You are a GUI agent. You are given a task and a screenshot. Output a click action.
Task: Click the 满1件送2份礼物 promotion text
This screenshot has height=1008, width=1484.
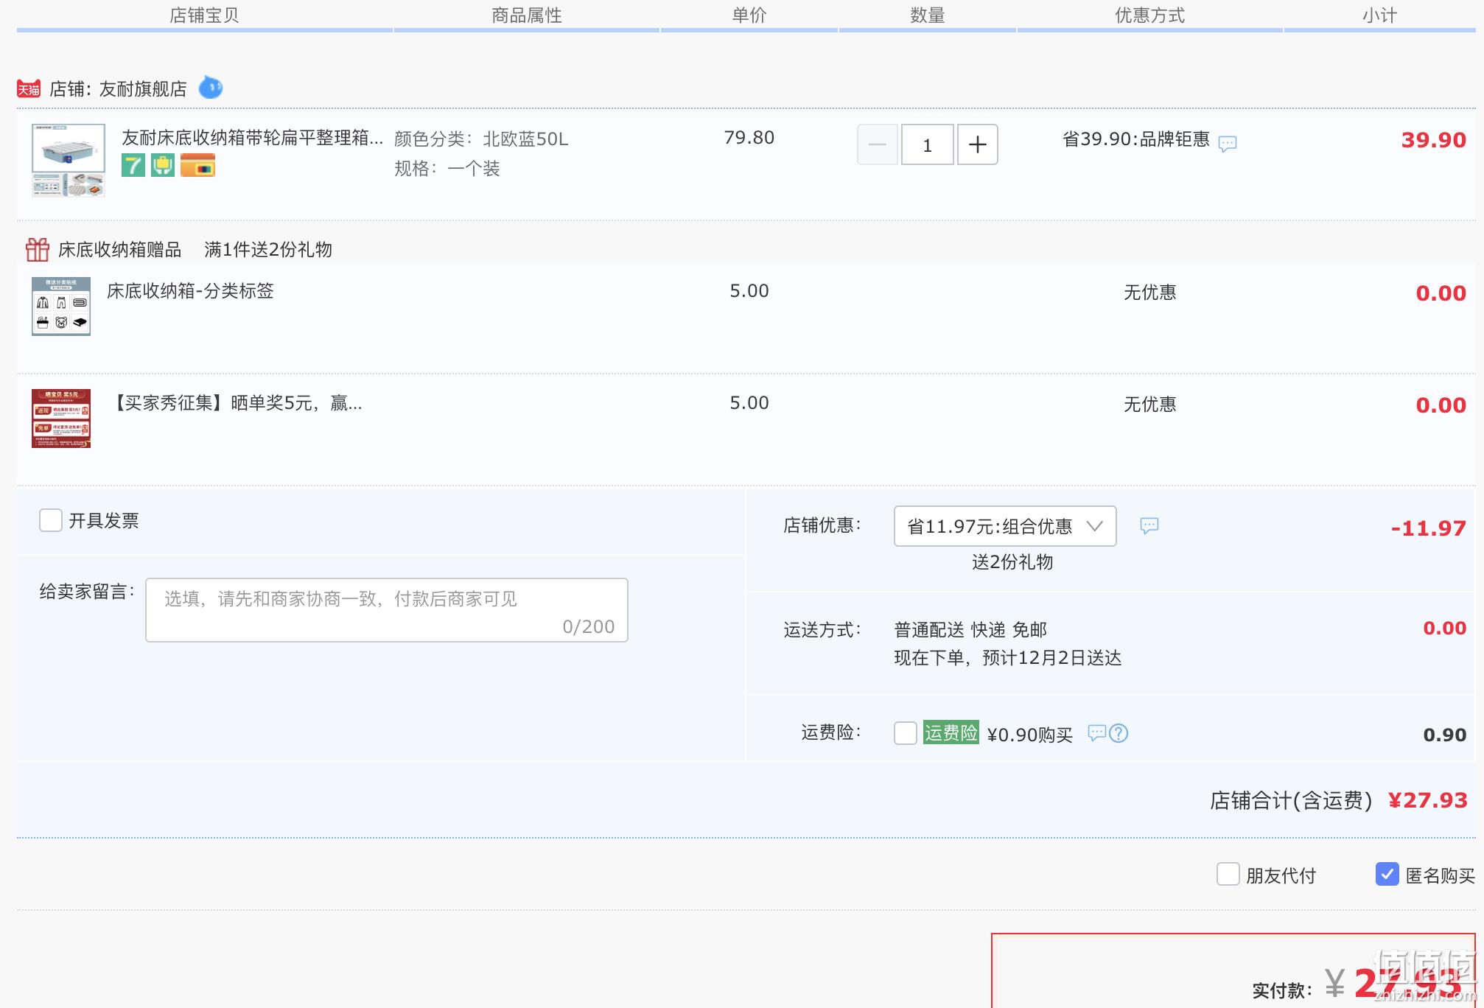(x=268, y=250)
